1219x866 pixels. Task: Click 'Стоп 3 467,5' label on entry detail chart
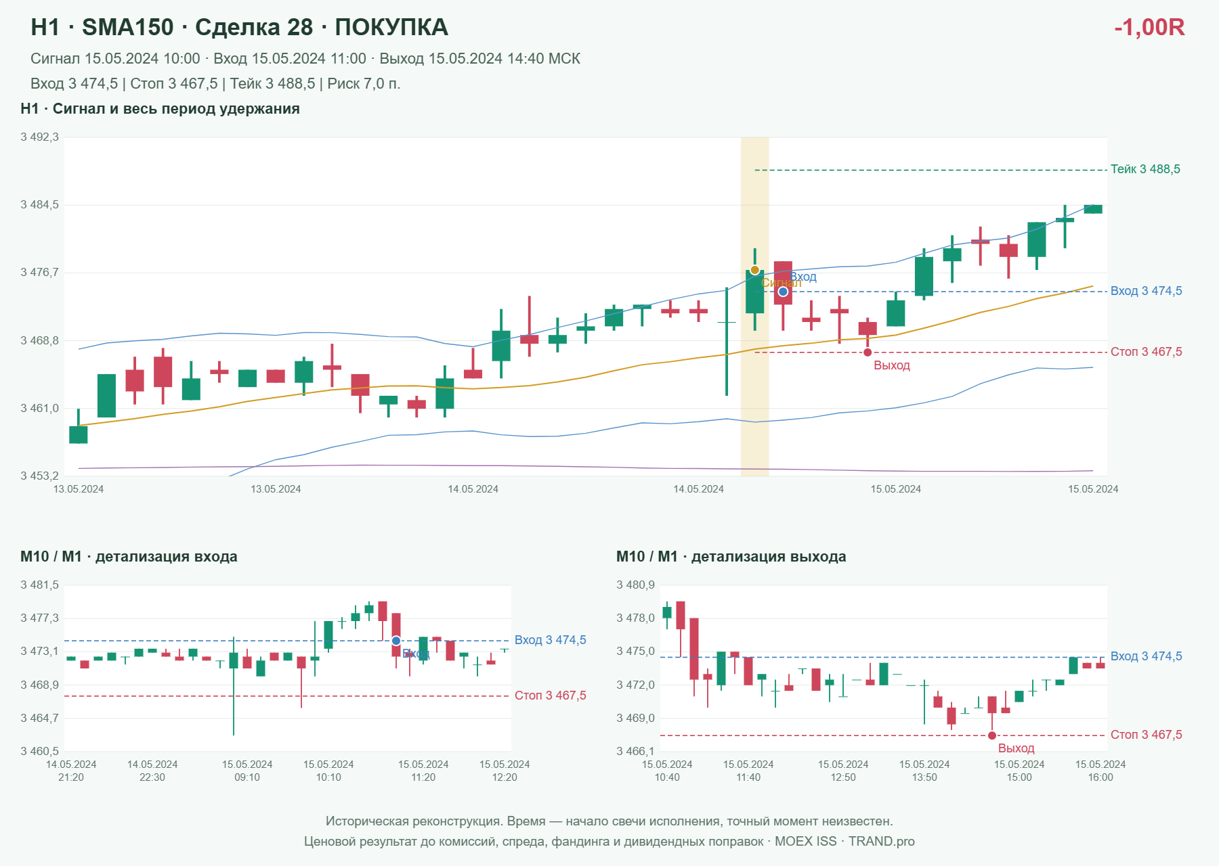550,696
